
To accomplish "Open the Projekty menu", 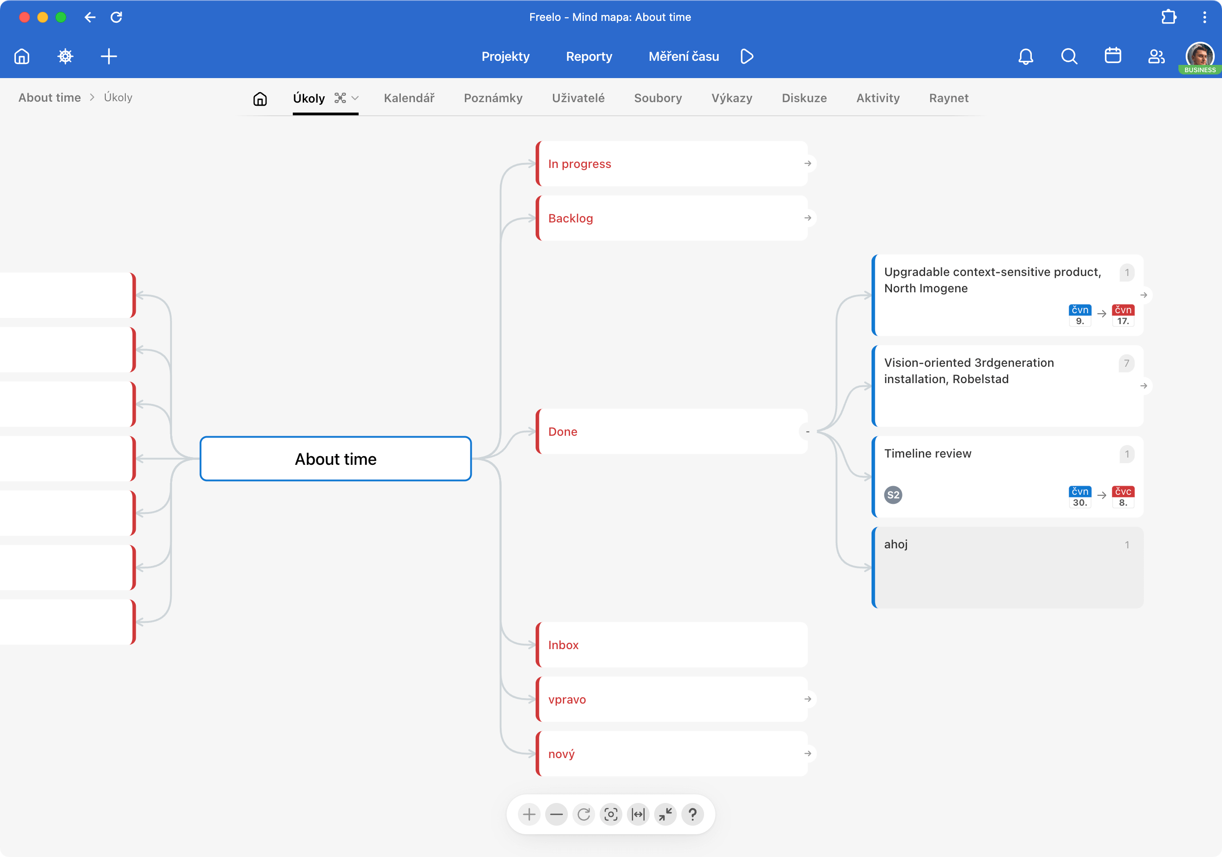I will (505, 56).
